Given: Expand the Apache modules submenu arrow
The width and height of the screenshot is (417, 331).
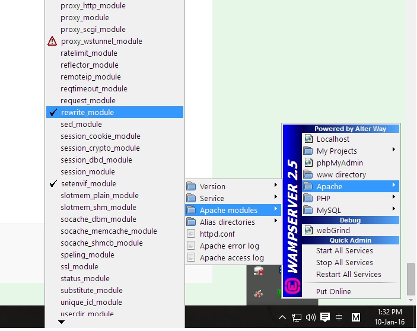Looking at the screenshot, I should (x=276, y=209).
